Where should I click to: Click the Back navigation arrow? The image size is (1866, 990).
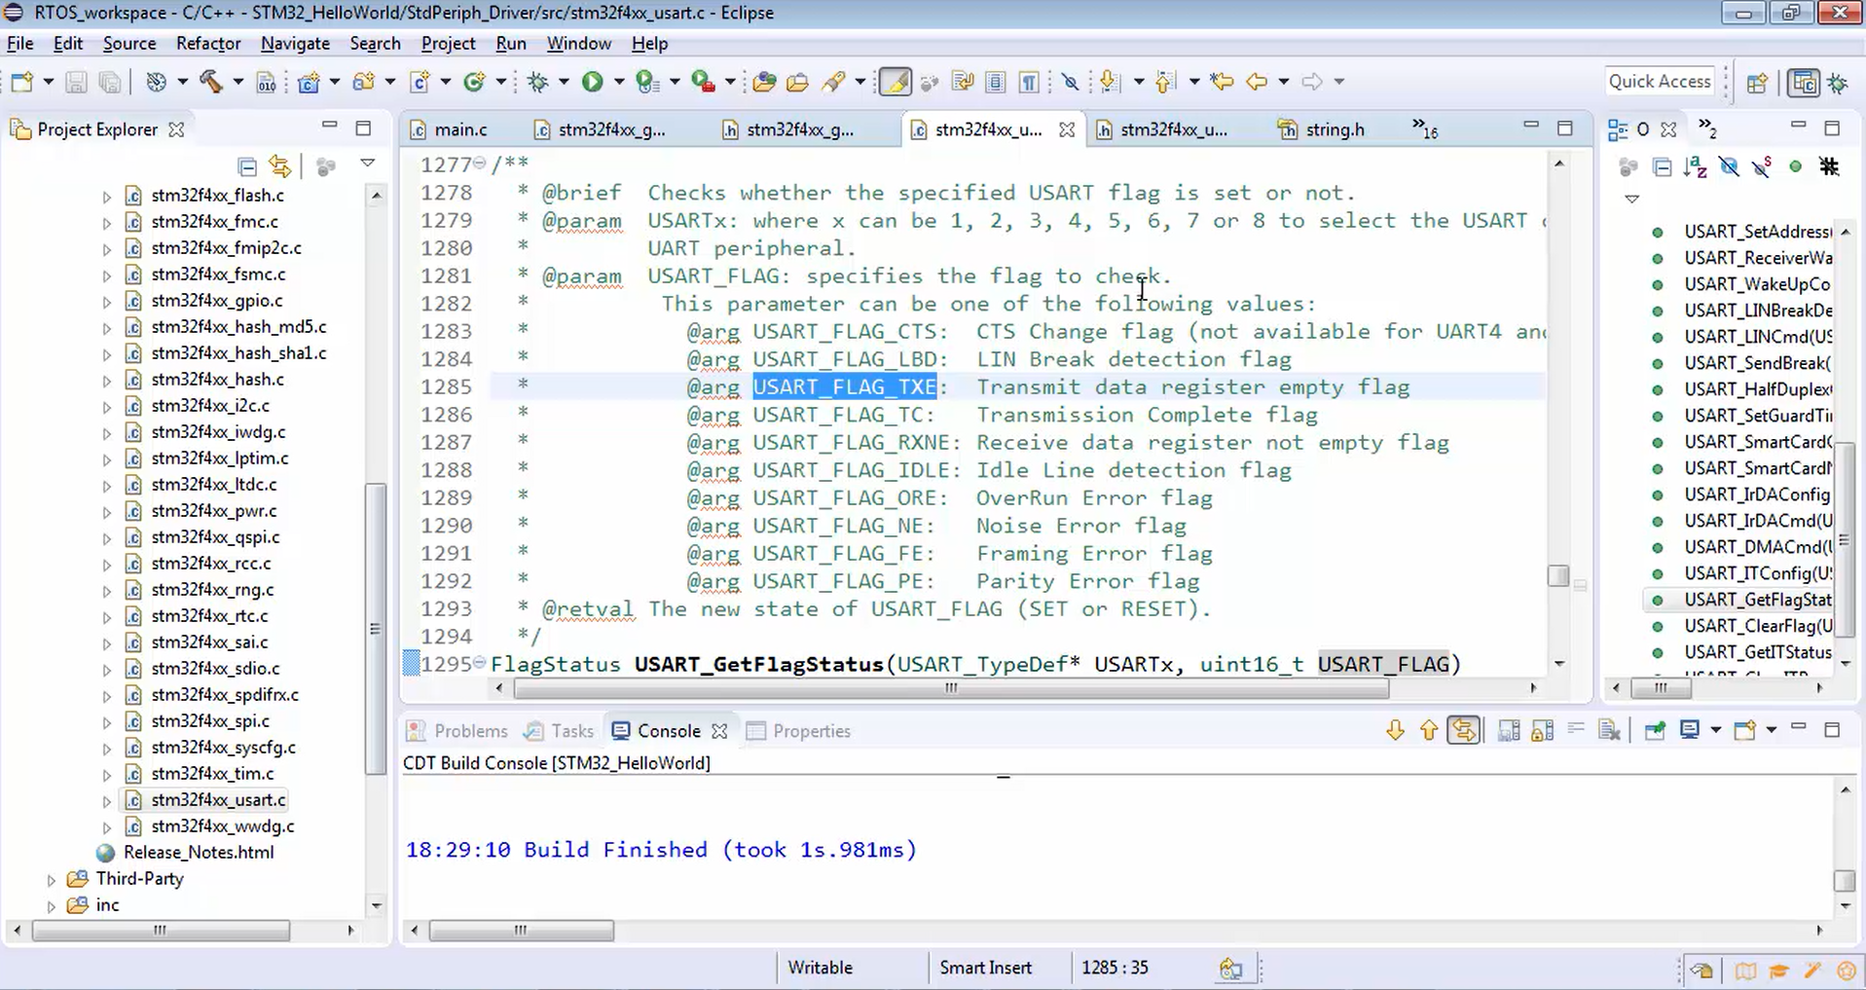(x=1257, y=82)
